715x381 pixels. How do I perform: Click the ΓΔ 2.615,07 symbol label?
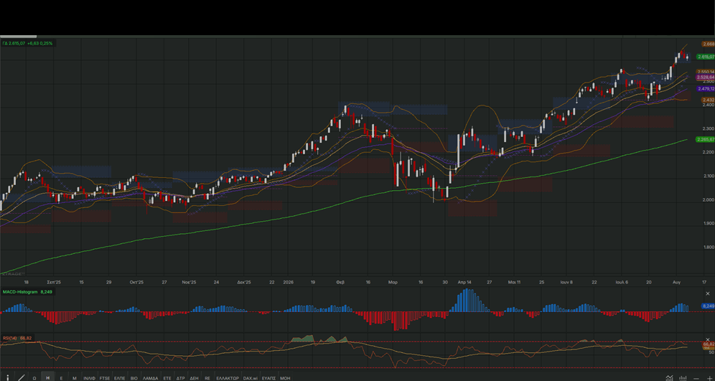[14, 43]
